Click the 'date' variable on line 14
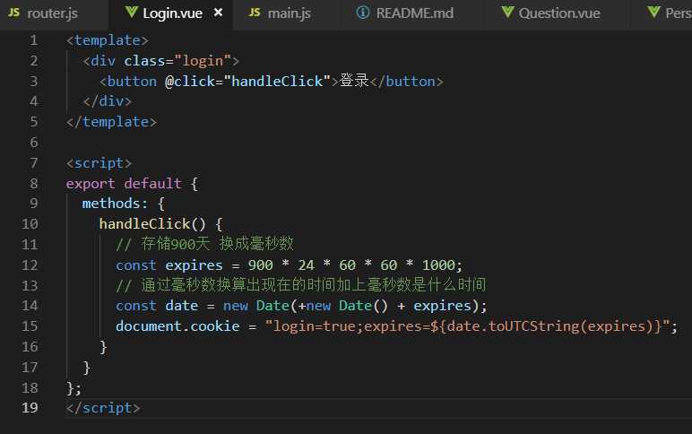Image resolution: width=692 pixels, height=434 pixels. point(182,306)
